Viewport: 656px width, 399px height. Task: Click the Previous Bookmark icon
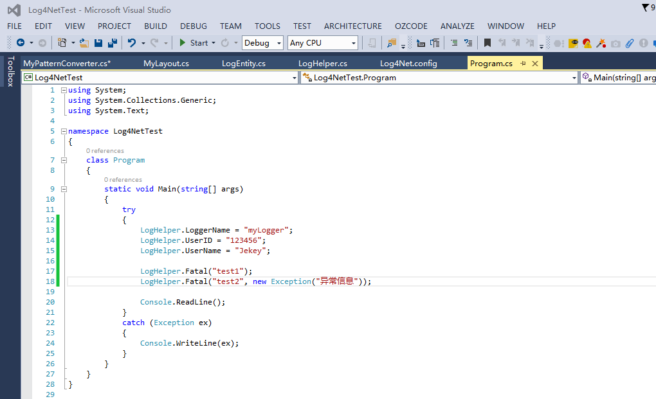(502, 42)
